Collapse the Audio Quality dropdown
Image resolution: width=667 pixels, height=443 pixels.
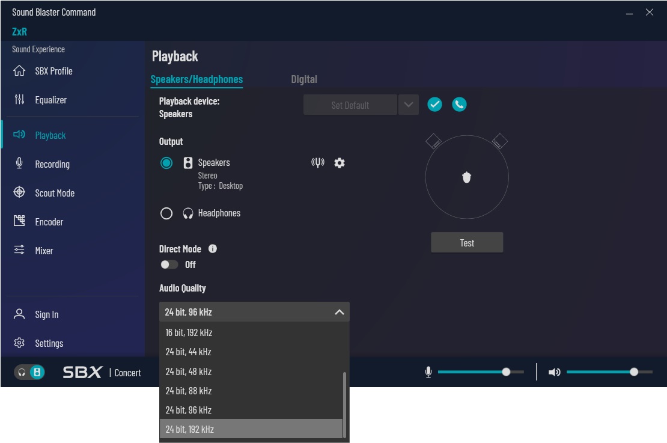coord(339,312)
